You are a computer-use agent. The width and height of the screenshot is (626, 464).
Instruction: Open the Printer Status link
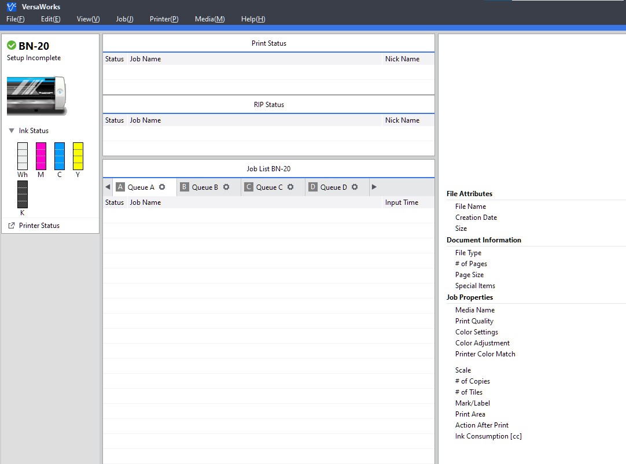click(x=39, y=226)
